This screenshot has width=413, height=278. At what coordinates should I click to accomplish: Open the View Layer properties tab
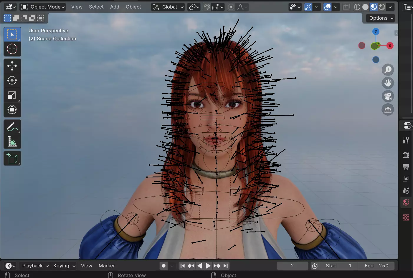406,179
